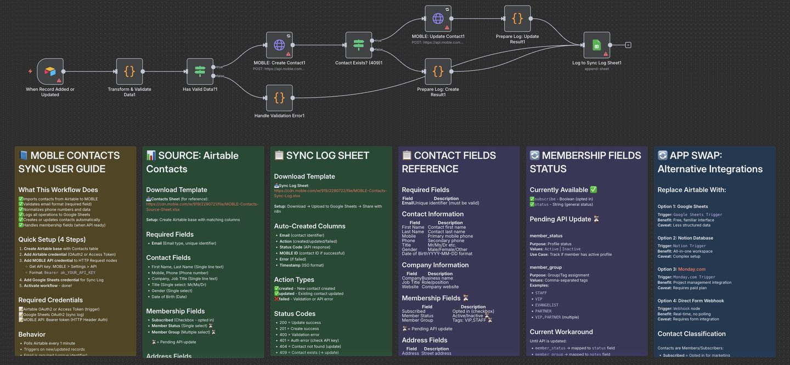Open the MOBLE-Contacts-Sync-Log.xlsx download link

330,193
